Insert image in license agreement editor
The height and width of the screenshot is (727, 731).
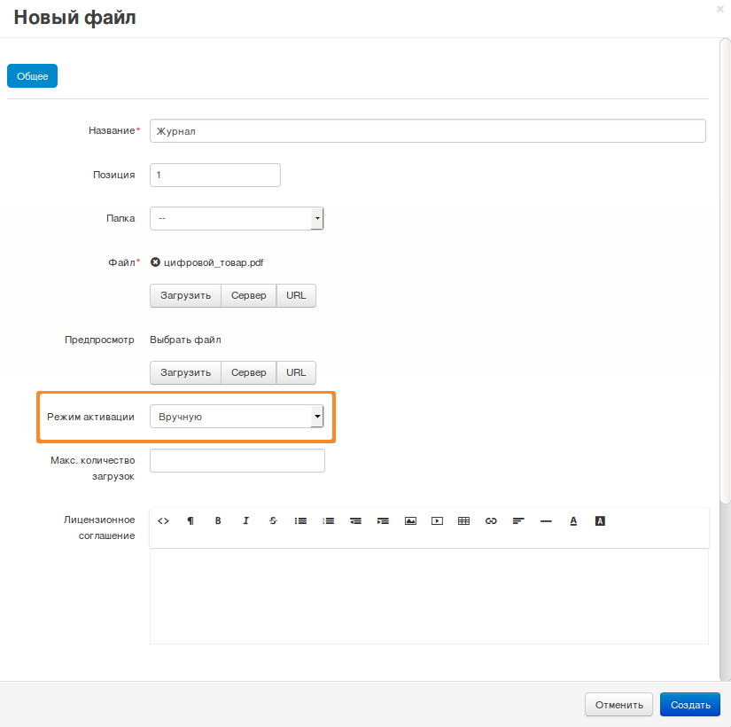tap(409, 521)
